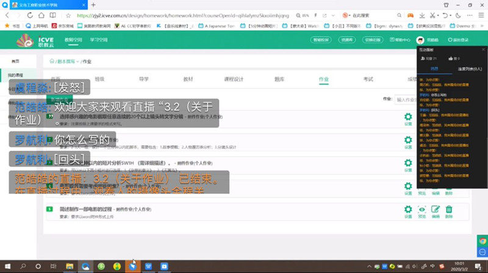Switch to the 题库 tab

click(279, 79)
